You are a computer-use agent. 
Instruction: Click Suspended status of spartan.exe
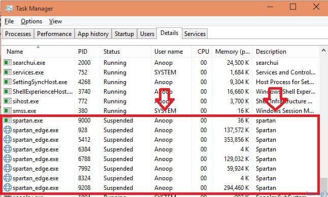click(118, 121)
